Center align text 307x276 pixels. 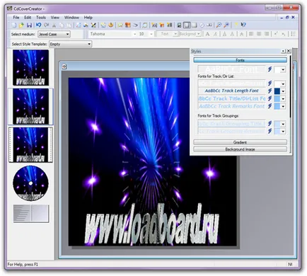tap(259, 34)
